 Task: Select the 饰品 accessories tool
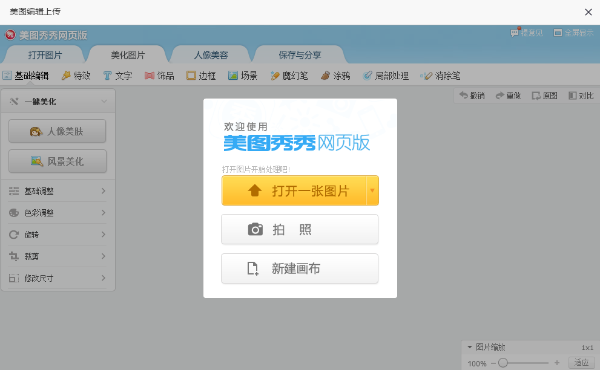coord(159,76)
